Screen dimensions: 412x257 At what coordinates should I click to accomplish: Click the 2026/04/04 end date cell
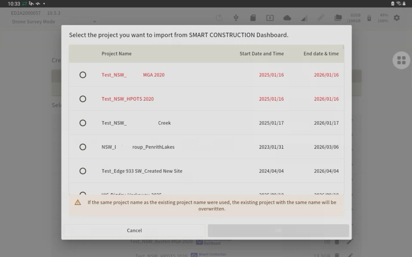pyautogui.click(x=326, y=171)
